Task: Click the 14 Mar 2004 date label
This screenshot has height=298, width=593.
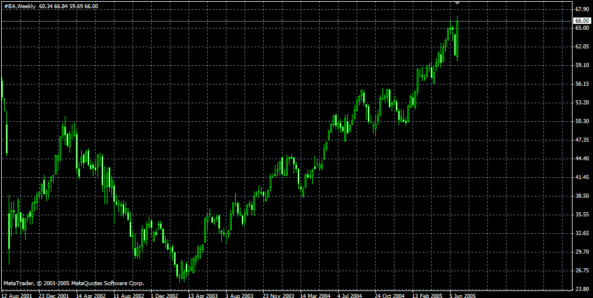Action: tap(315, 295)
